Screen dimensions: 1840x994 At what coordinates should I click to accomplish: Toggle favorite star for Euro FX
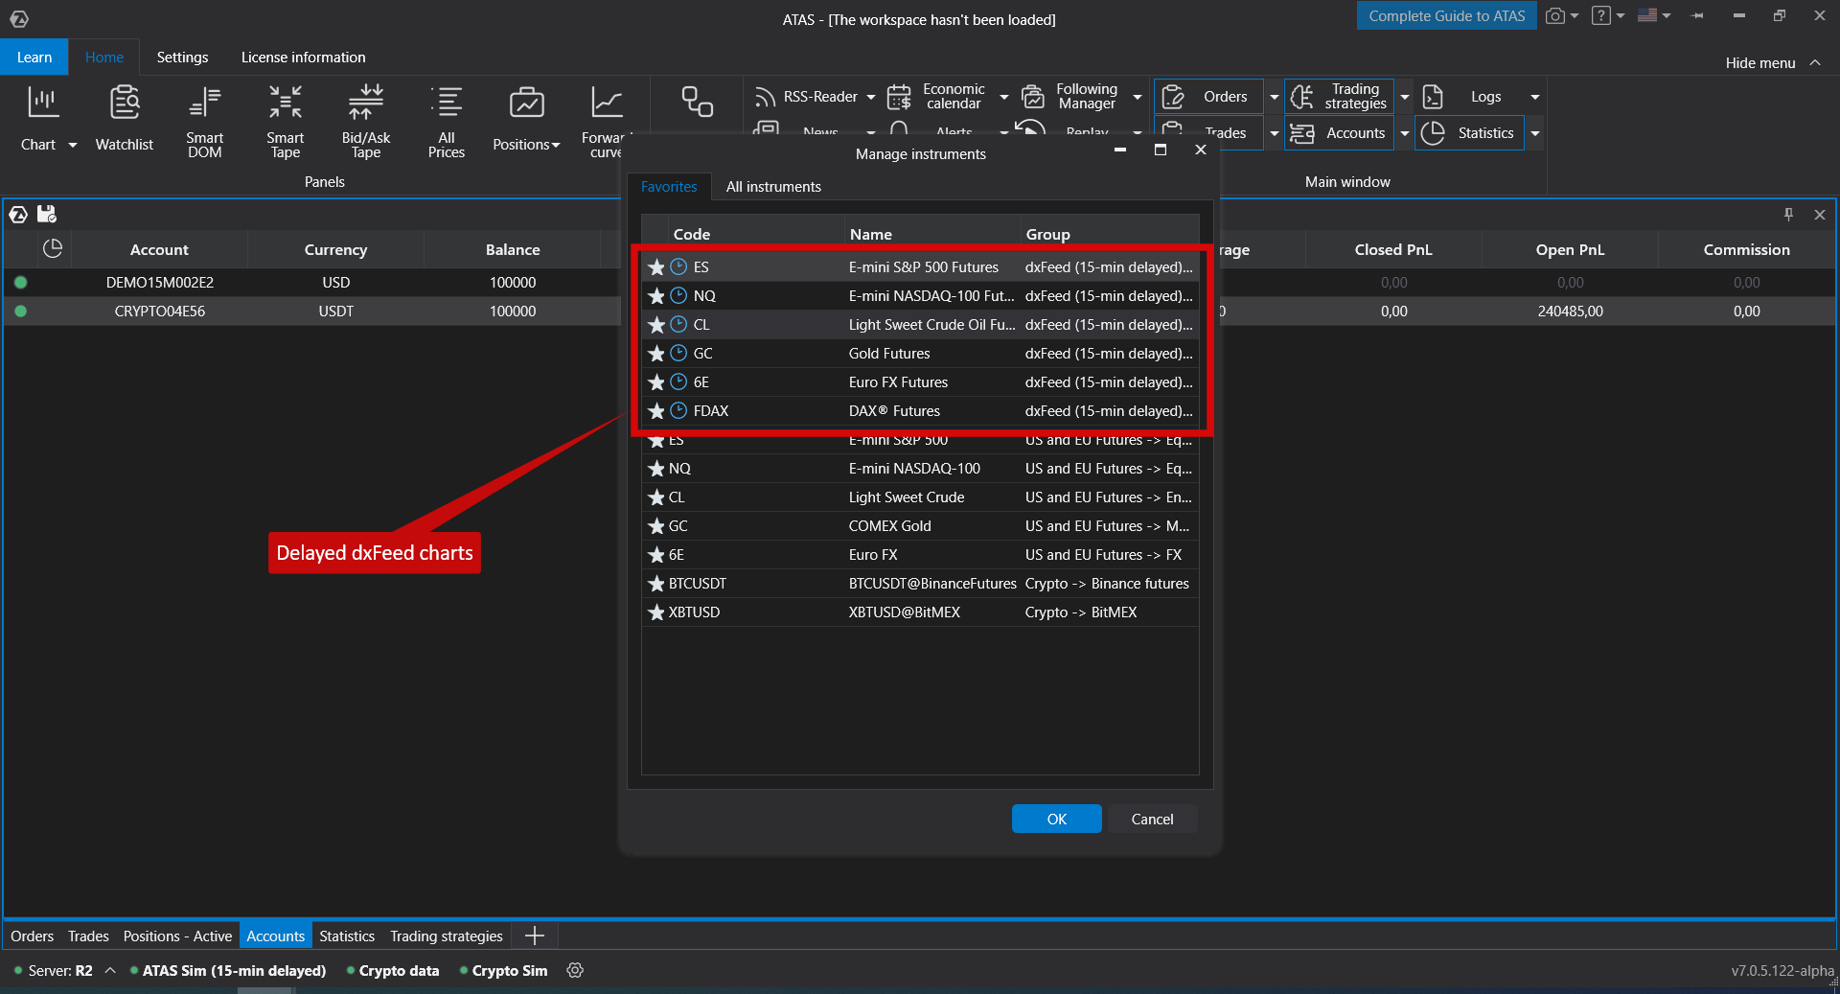pyautogui.click(x=656, y=555)
